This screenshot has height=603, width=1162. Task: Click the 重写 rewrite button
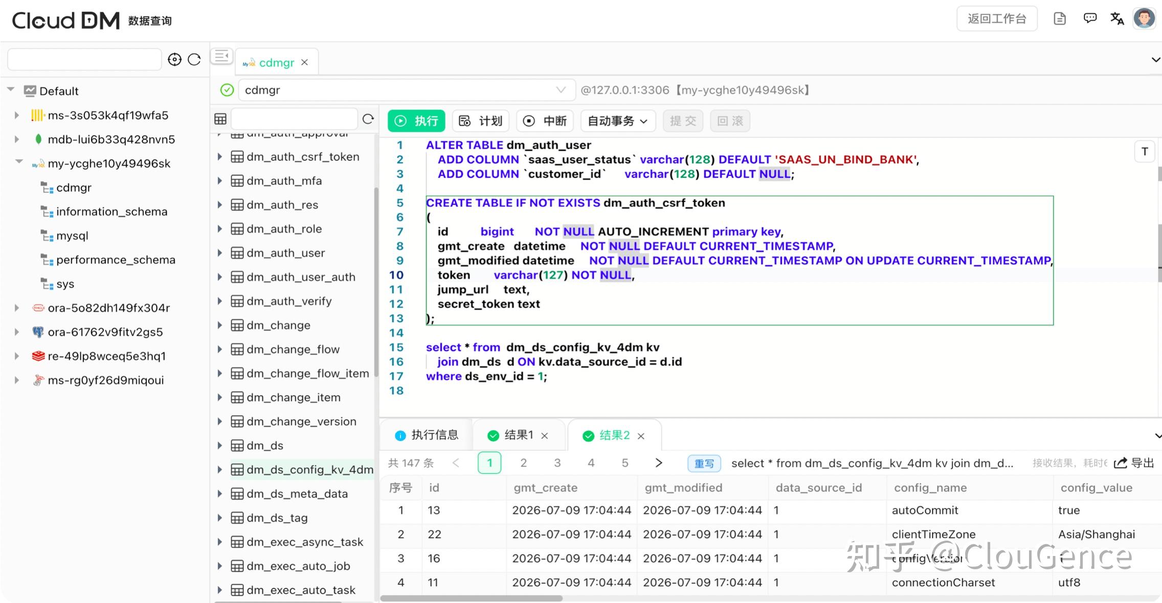point(704,463)
